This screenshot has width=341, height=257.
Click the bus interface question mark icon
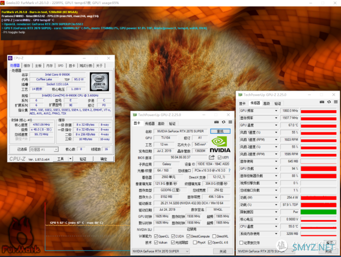[230, 170]
